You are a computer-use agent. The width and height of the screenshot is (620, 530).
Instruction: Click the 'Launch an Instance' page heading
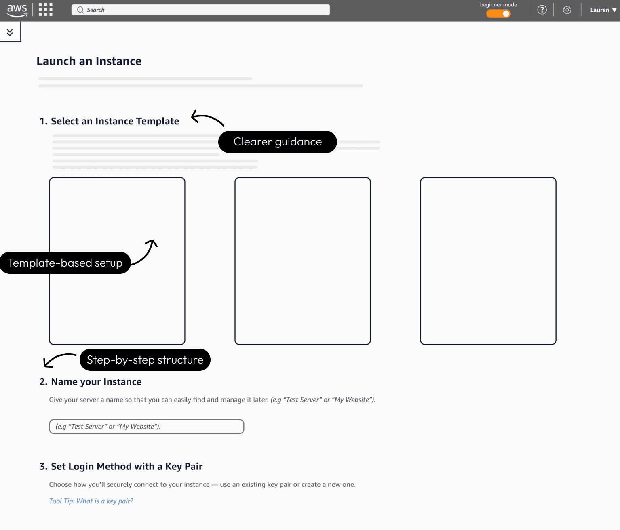[x=89, y=61]
